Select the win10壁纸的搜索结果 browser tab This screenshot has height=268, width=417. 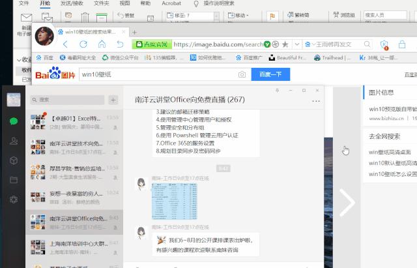pyautogui.click(x=92, y=32)
